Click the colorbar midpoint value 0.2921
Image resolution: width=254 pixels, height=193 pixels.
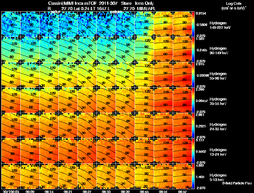click(x=201, y=126)
